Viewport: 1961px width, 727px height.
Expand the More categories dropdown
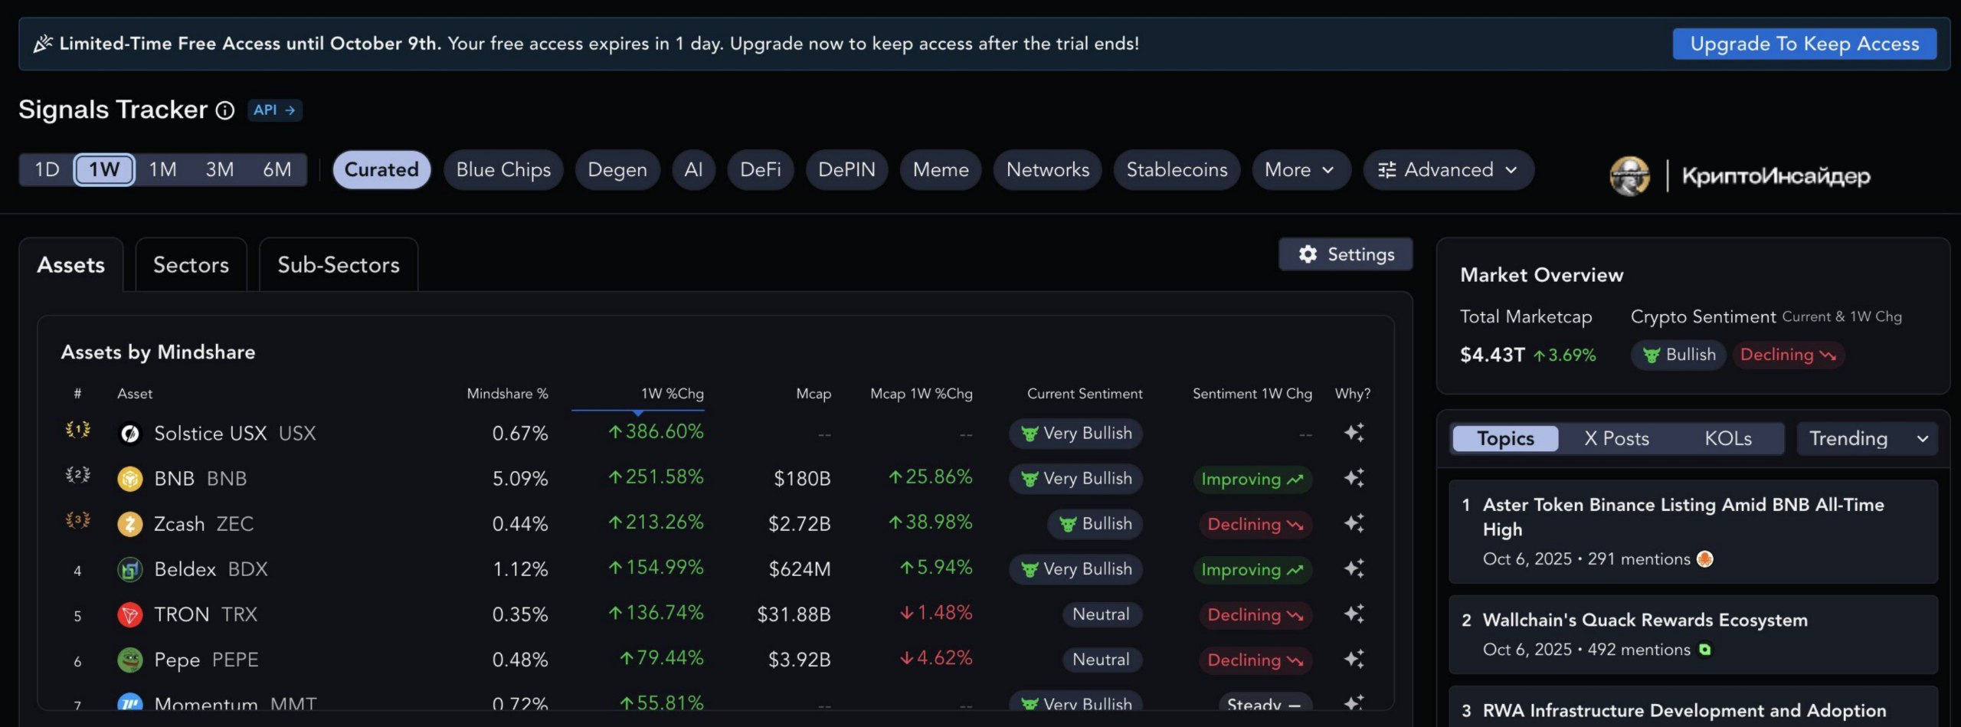pos(1300,169)
